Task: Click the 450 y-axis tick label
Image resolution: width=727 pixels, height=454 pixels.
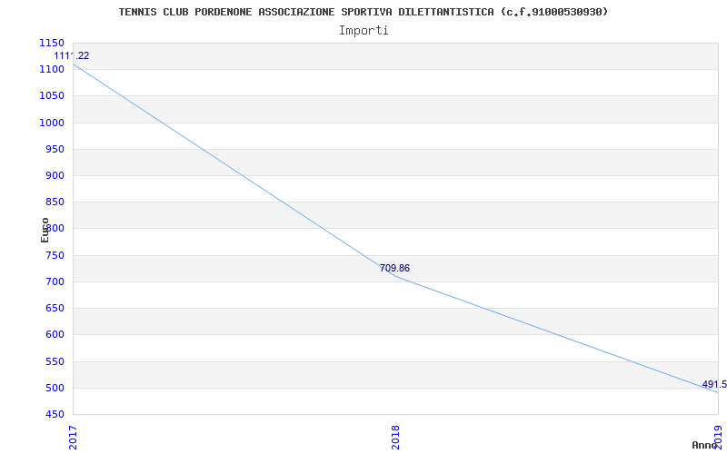Action: [55, 414]
